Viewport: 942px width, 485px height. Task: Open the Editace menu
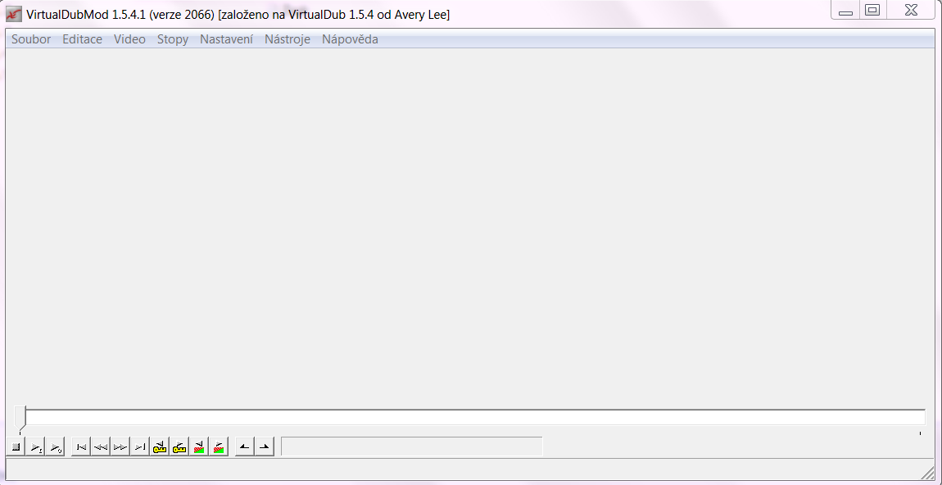click(82, 39)
